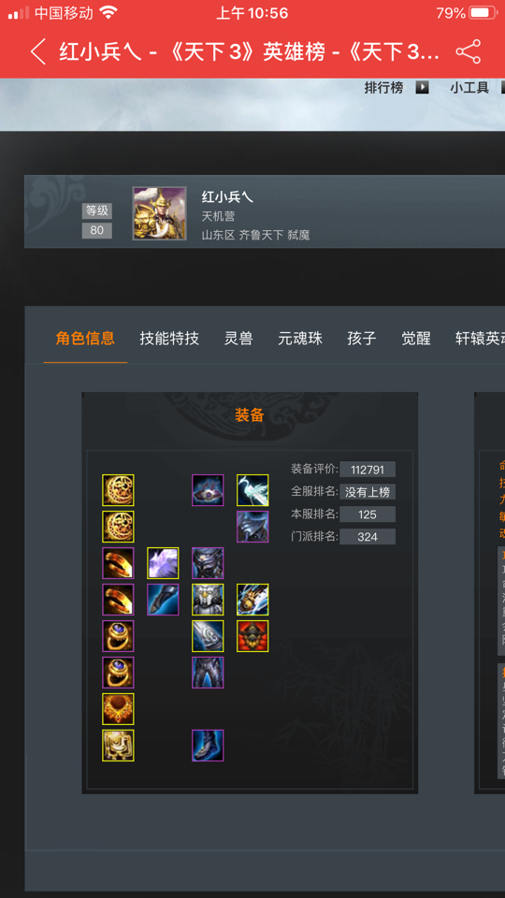Image resolution: width=505 pixels, height=898 pixels.
Task: Click the leg armor pants icon
Action: 208,673
